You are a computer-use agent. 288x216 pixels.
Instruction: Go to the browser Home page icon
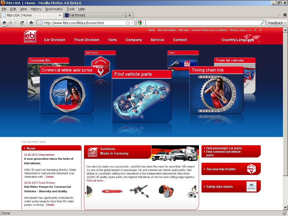tap(31, 23)
